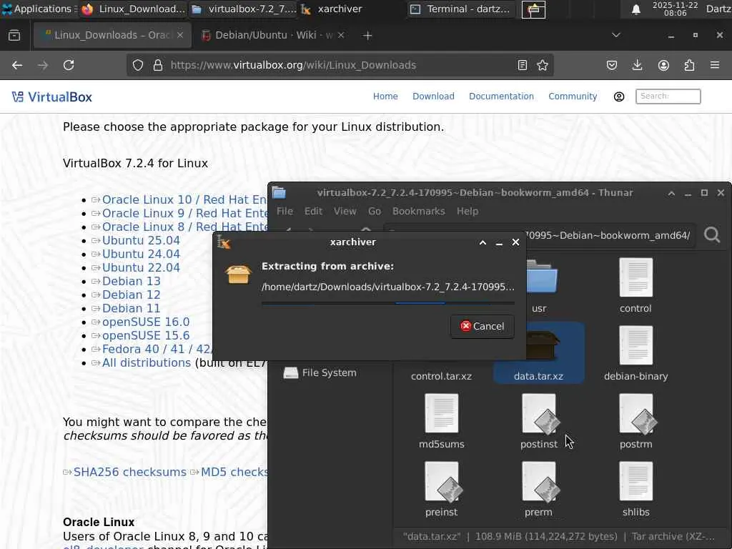Open the notification bell in panel

635,9
